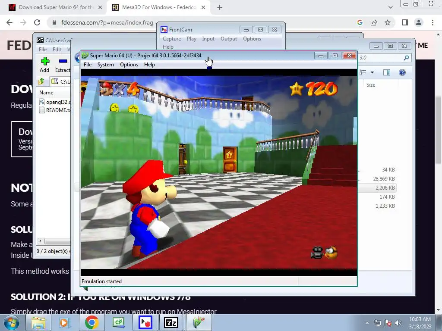Screen dimensions: 442x331
Task: Select opengl32 file in 7-Zip list
Action: pos(55,102)
